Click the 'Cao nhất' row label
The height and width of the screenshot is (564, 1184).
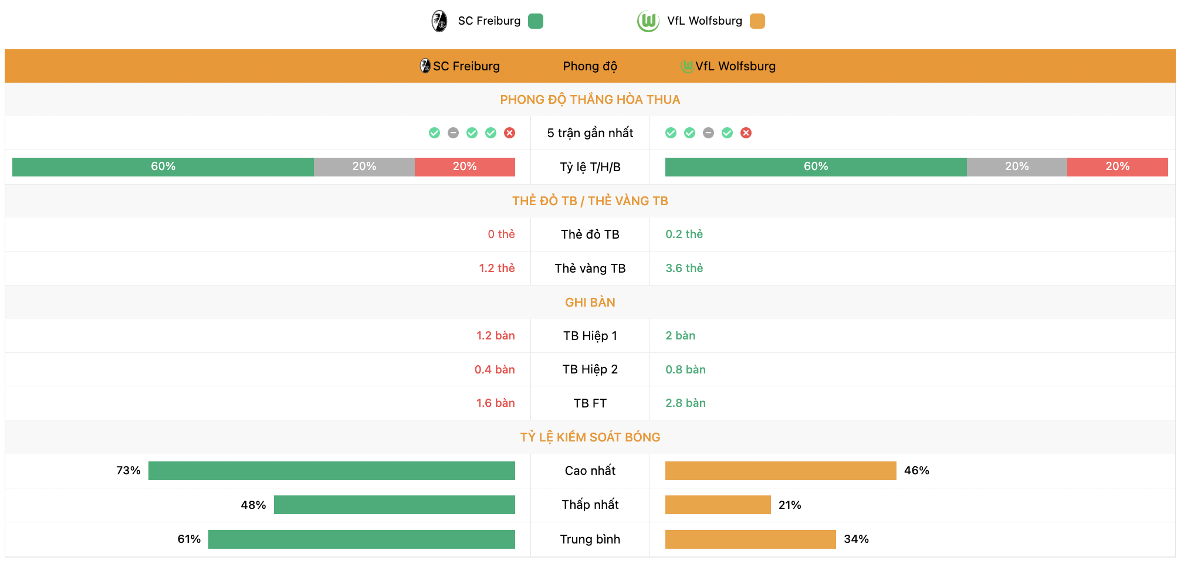590,471
